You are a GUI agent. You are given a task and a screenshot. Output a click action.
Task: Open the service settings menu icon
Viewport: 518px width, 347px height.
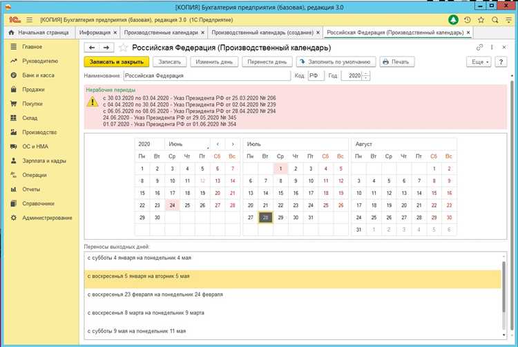(x=508, y=20)
